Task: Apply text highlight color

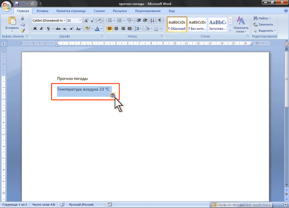Action: [88, 29]
